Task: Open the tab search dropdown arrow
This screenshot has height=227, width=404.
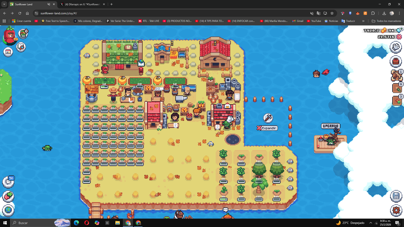Action: pyautogui.click(x=4, y=4)
